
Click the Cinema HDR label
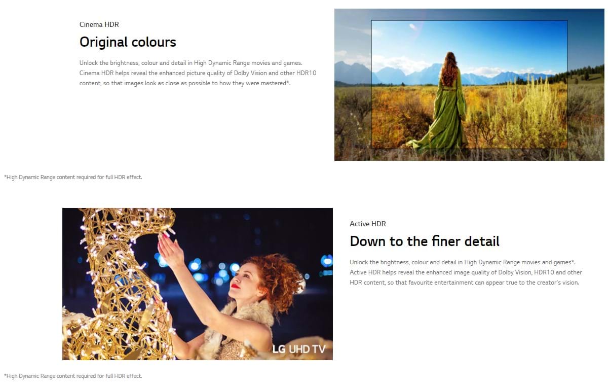coord(99,24)
